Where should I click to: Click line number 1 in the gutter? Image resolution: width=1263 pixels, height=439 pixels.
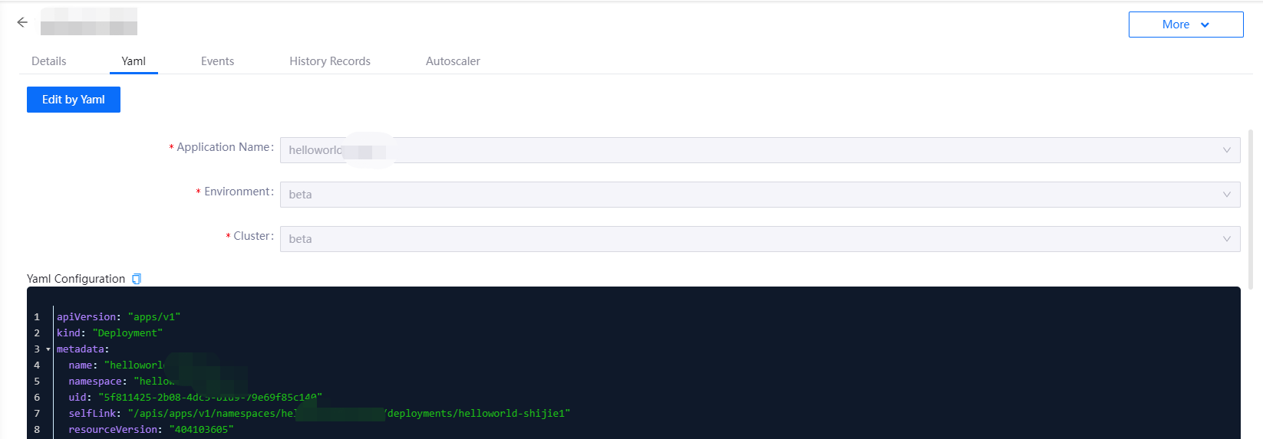[37, 316]
